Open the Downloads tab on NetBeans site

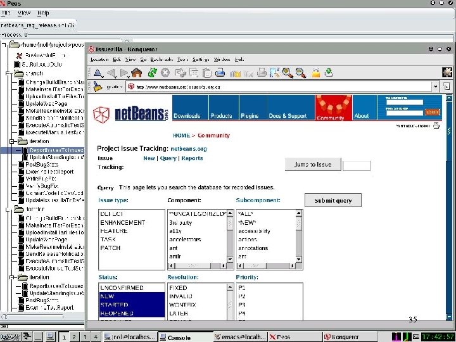tap(190, 107)
